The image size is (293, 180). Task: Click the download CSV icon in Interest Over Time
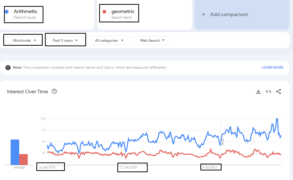[x=258, y=92]
